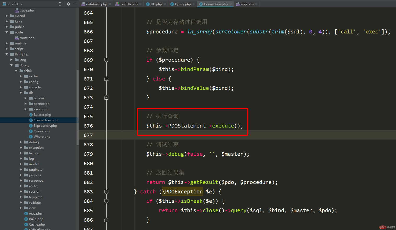Toggle code fold marker on line 684
Image resolution: width=396 pixels, height=230 pixels.
pyautogui.click(x=106, y=201)
